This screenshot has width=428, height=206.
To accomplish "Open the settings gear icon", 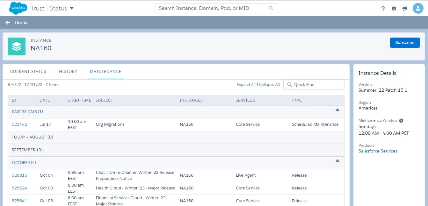I will click(394, 9).
